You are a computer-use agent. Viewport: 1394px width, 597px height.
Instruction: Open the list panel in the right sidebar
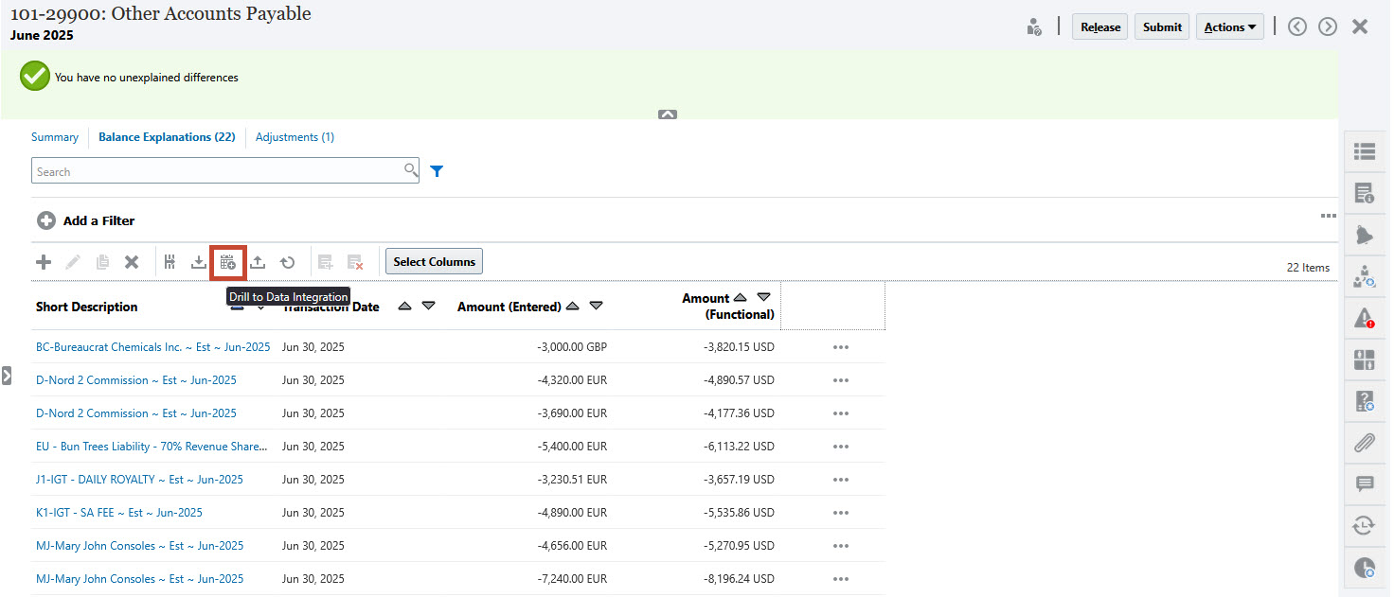[x=1364, y=151]
